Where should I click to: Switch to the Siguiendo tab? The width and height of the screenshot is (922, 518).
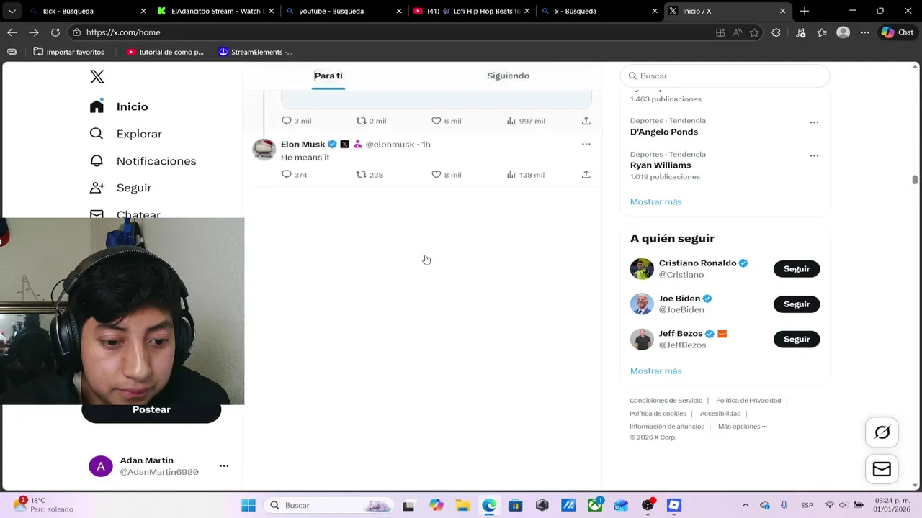point(508,76)
